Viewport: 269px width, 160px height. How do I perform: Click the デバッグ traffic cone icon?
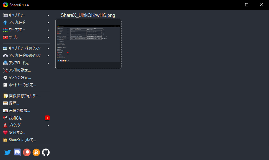tap(5, 125)
